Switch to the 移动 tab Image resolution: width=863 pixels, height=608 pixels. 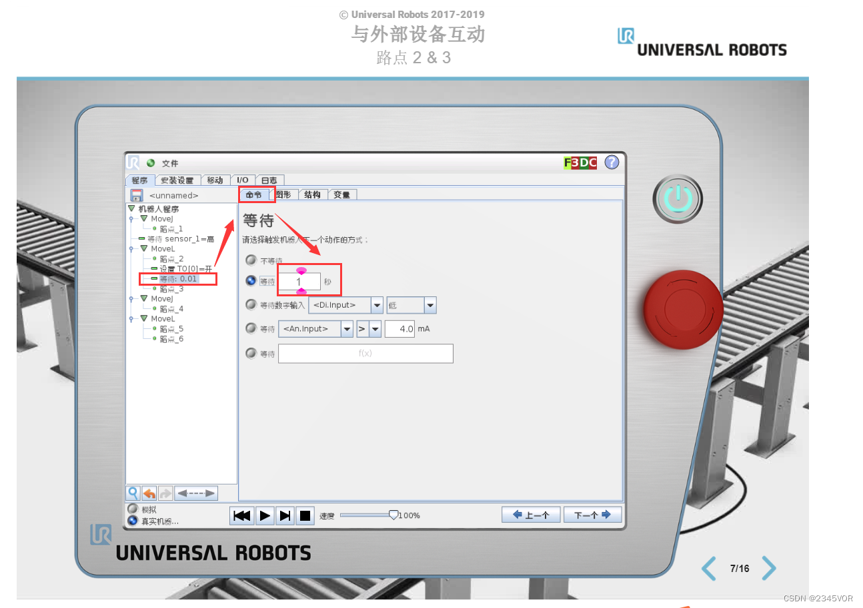tap(215, 180)
